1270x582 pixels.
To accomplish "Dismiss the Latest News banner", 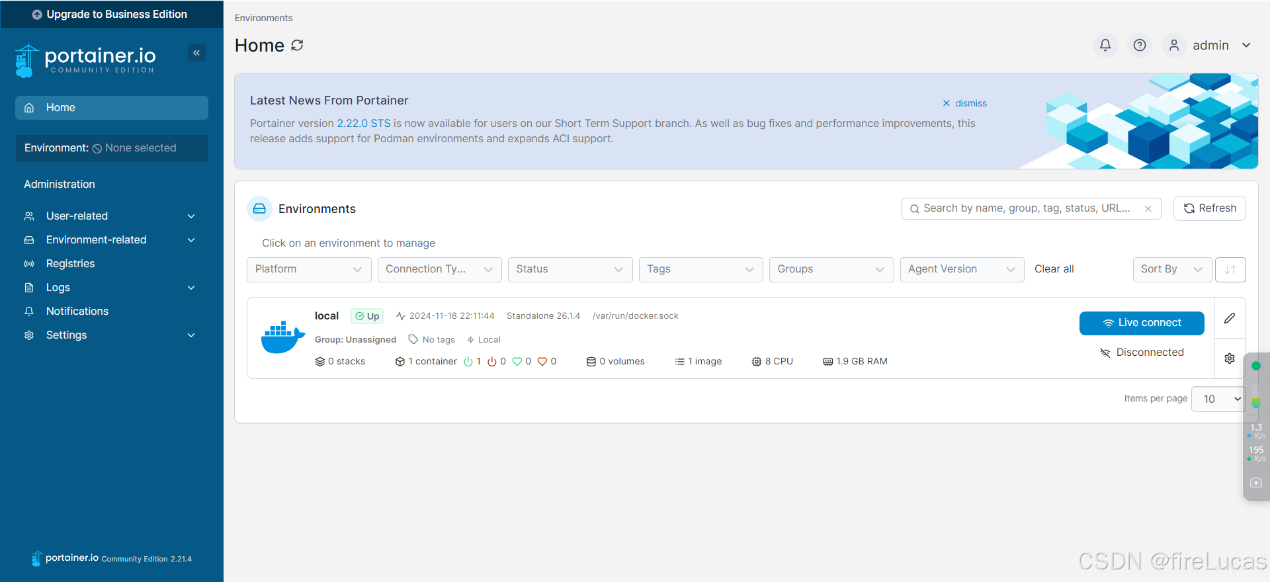I will [x=964, y=103].
